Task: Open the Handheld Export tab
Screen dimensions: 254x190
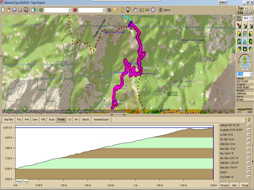Action: point(101,120)
